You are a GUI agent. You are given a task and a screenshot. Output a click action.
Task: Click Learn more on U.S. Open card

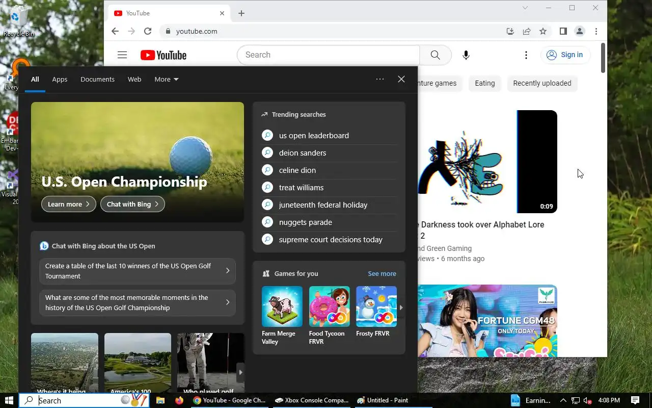tap(69, 204)
